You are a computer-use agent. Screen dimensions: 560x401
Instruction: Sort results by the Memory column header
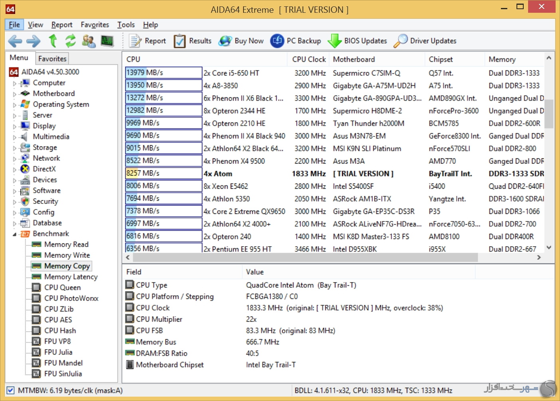point(514,59)
